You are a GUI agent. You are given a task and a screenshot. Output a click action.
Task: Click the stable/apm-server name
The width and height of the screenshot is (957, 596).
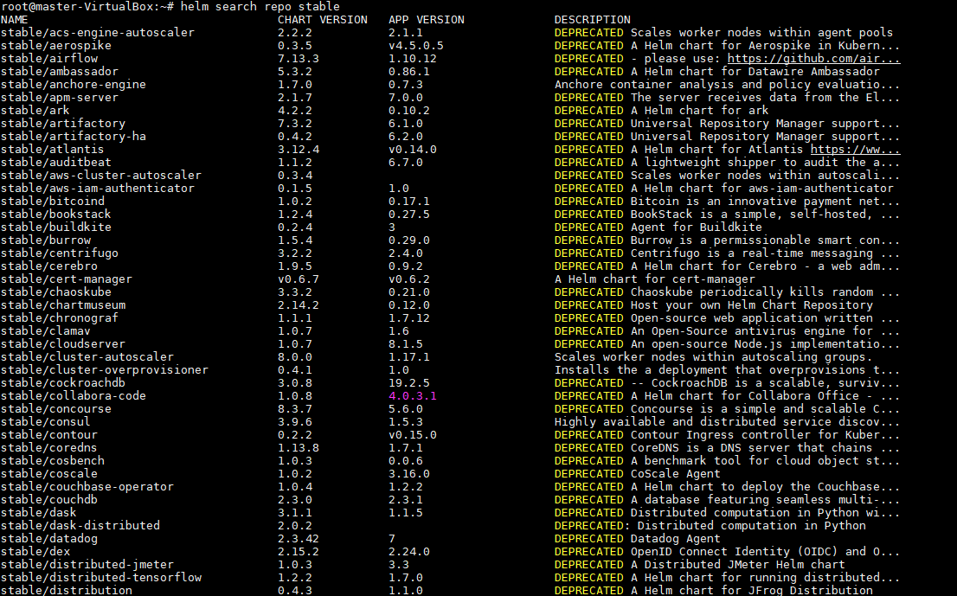point(60,98)
